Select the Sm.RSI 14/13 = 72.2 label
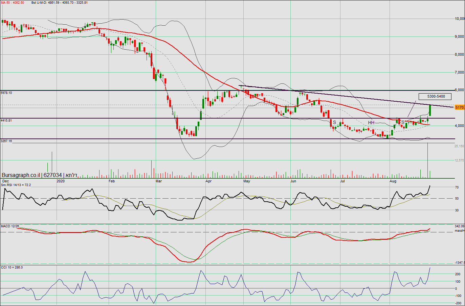This screenshot has height=306, width=465. (x=16, y=185)
